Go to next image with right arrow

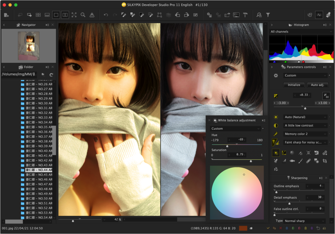click(29, 15)
